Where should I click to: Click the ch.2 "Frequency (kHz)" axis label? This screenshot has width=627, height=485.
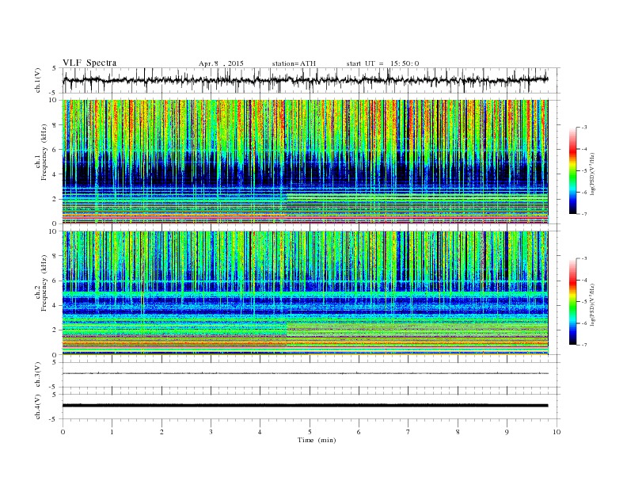tap(44, 283)
